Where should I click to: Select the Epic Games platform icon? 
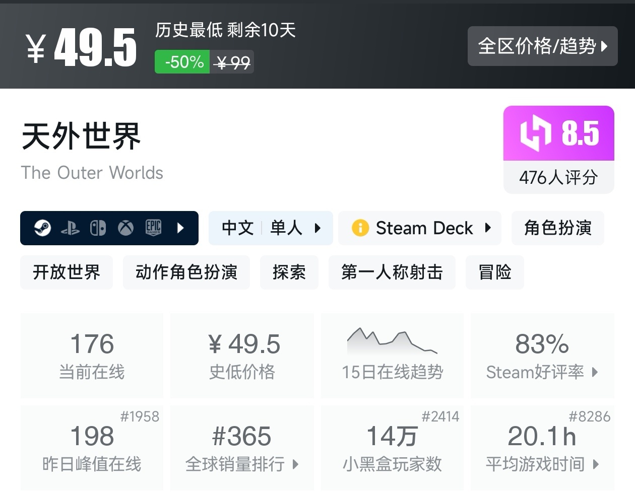point(153,228)
